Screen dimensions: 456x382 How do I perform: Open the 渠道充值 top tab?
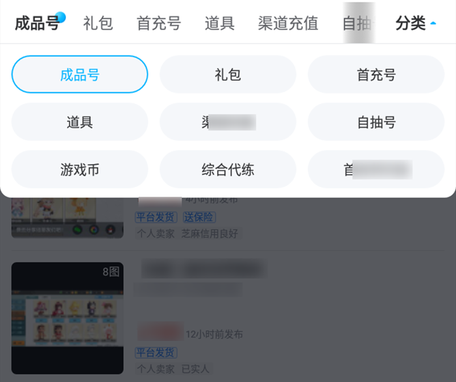coord(288,23)
